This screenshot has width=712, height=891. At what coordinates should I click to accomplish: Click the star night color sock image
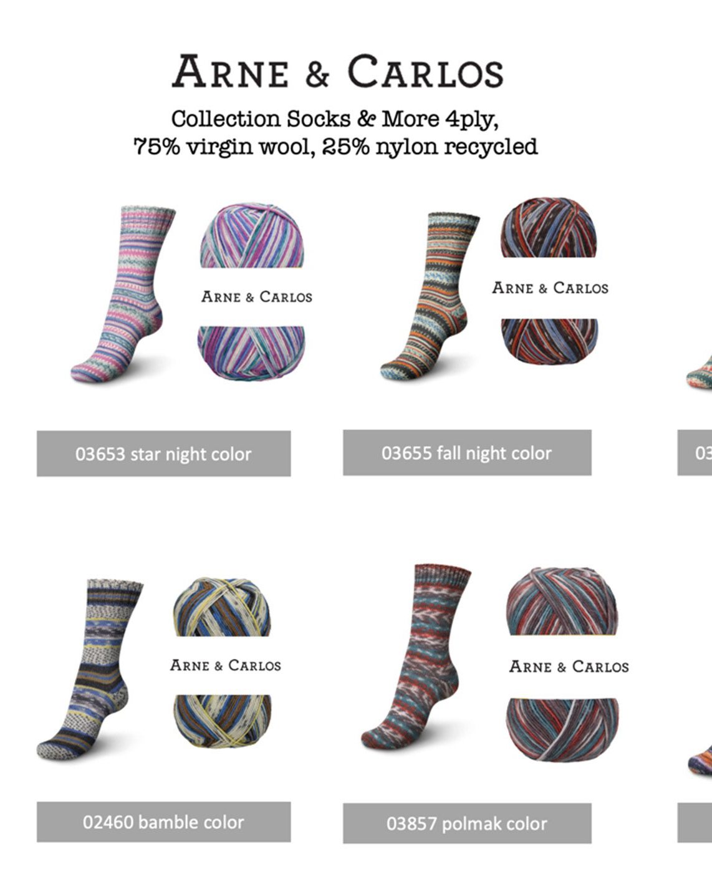(122, 294)
